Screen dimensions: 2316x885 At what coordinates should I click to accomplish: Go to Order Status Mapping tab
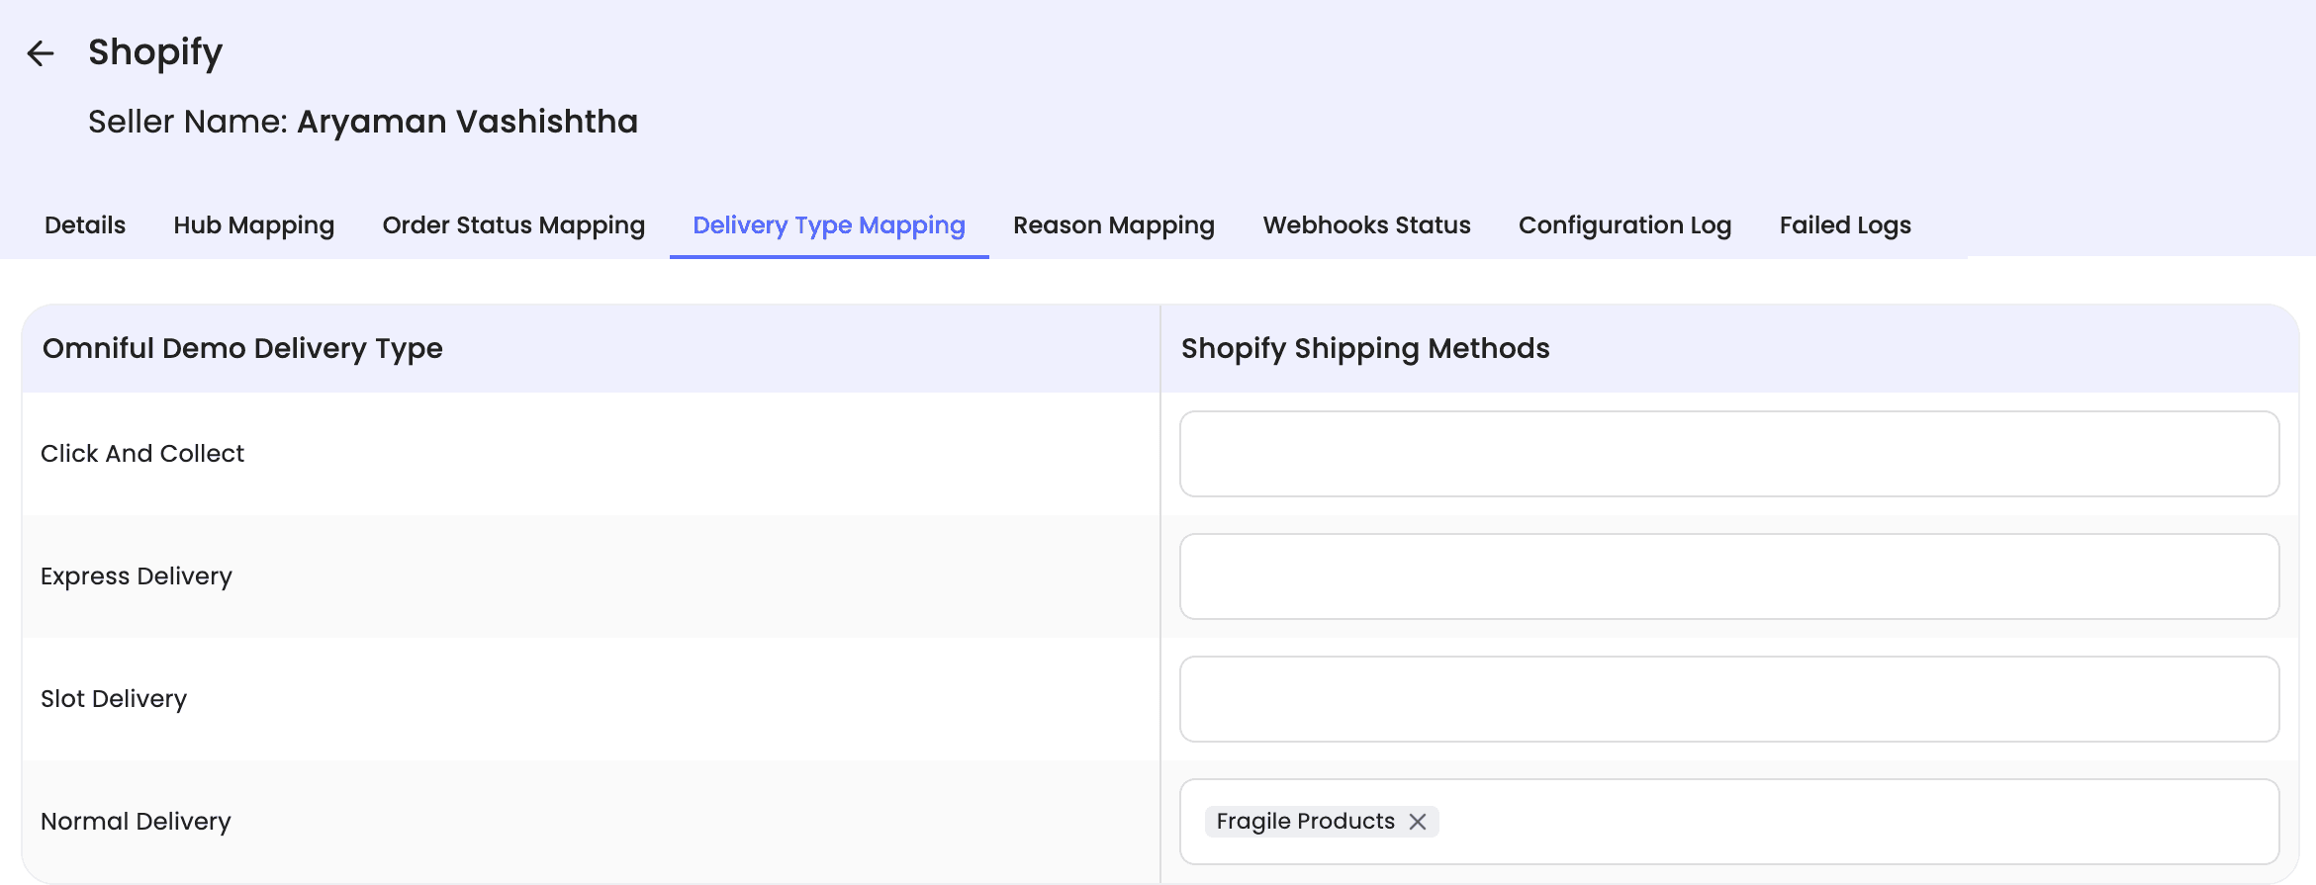coord(513,225)
